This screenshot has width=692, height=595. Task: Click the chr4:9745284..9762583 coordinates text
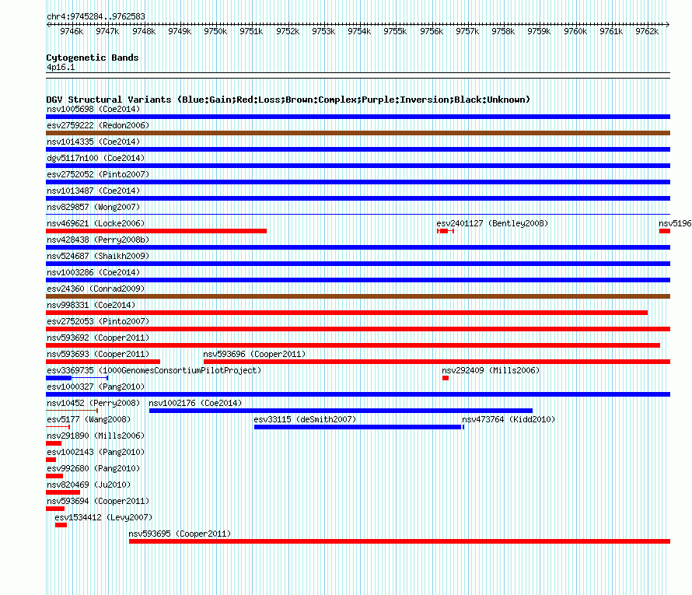[96, 16]
